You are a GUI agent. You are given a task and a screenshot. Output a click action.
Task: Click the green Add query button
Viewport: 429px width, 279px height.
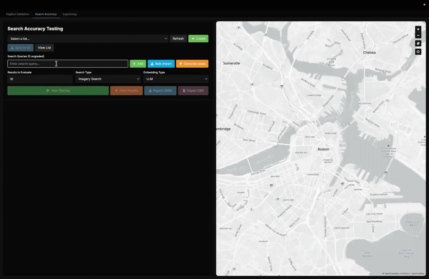click(138, 64)
